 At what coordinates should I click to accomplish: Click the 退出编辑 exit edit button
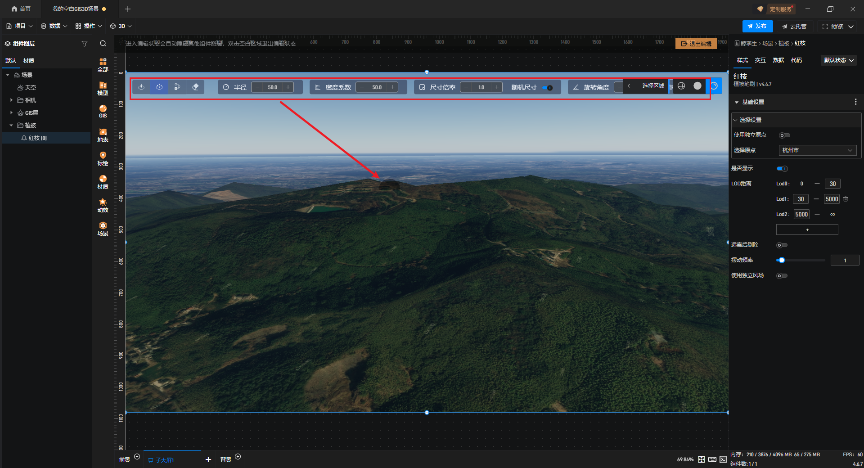[696, 44]
